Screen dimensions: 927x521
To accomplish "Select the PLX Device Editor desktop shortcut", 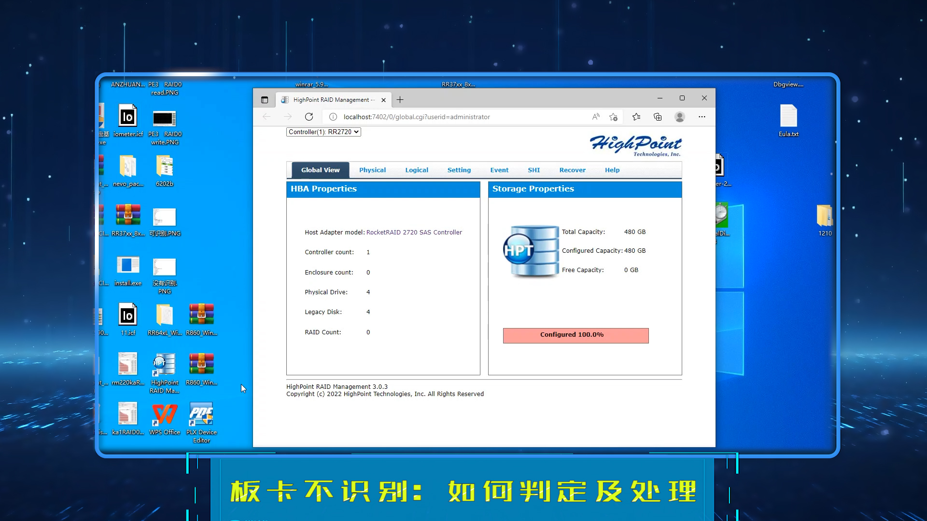I will click(x=201, y=423).
